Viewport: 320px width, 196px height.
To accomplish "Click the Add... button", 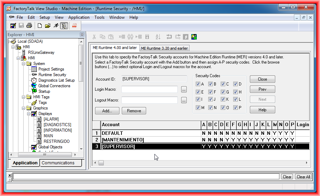I will [x=107, y=111].
